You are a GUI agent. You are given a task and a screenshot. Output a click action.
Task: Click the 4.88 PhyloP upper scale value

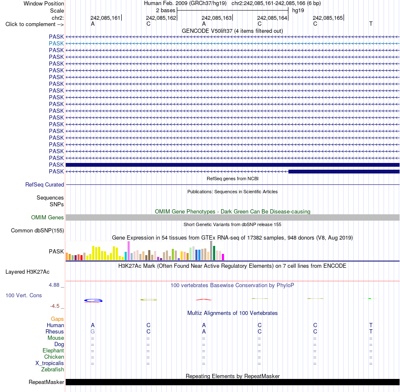coord(54,285)
